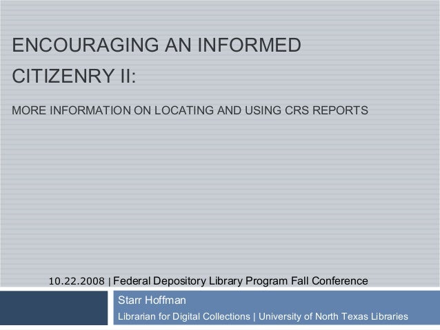This screenshot has height=330, width=440.
Task: Select subtitle "MORE INFORMATION ON LOCATING AND USING CRS REPORTS"
Action: click(x=190, y=110)
